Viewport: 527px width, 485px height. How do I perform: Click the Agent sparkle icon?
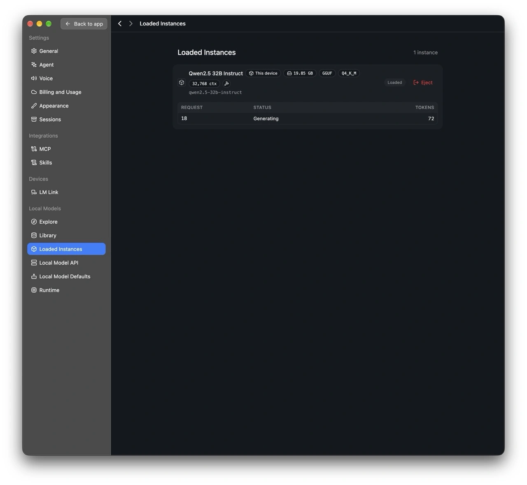(x=34, y=65)
